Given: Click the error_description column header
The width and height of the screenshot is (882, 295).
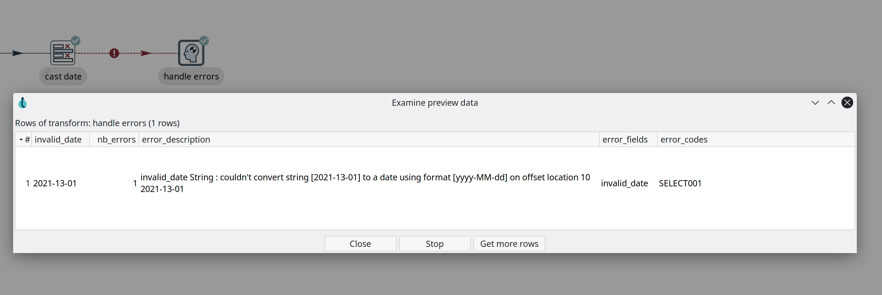Looking at the screenshot, I should point(176,140).
